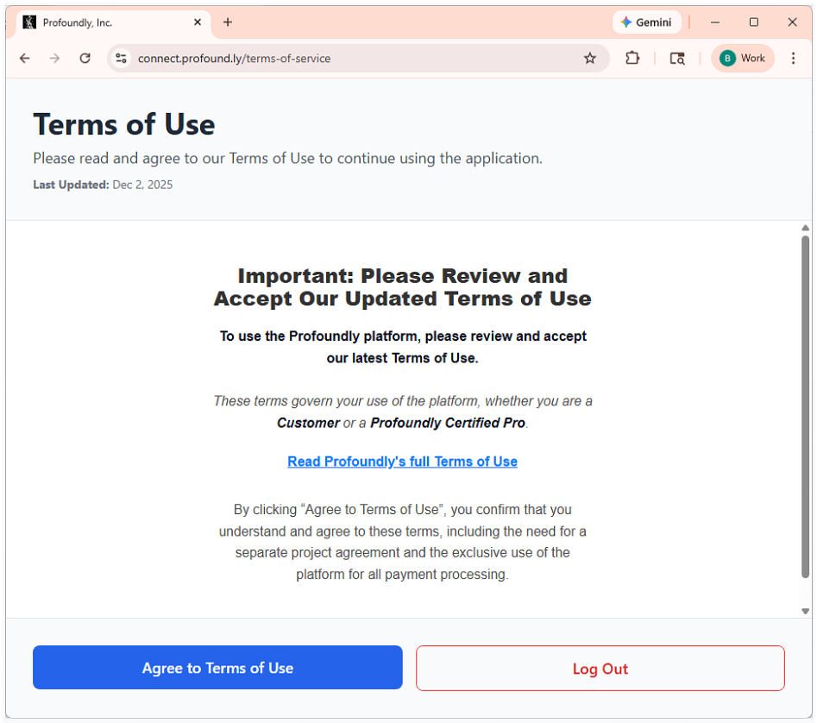Viewport: 817px width, 723px height.
Task: Bookmark this page with the star icon
Action: (x=590, y=58)
